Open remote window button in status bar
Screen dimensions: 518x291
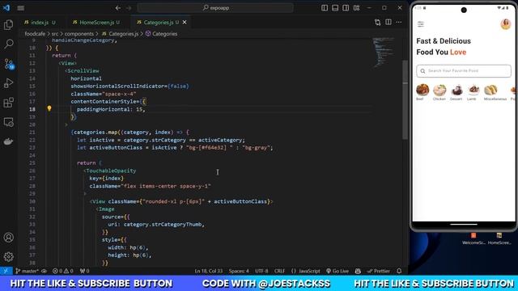click(6, 271)
